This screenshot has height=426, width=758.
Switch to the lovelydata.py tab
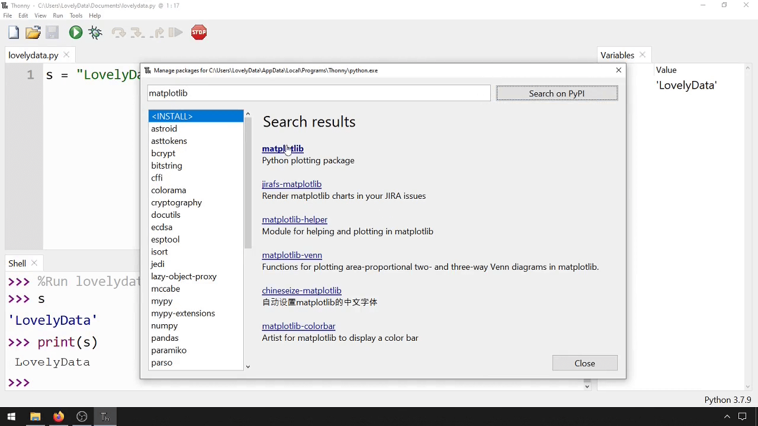pyautogui.click(x=33, y=55)
